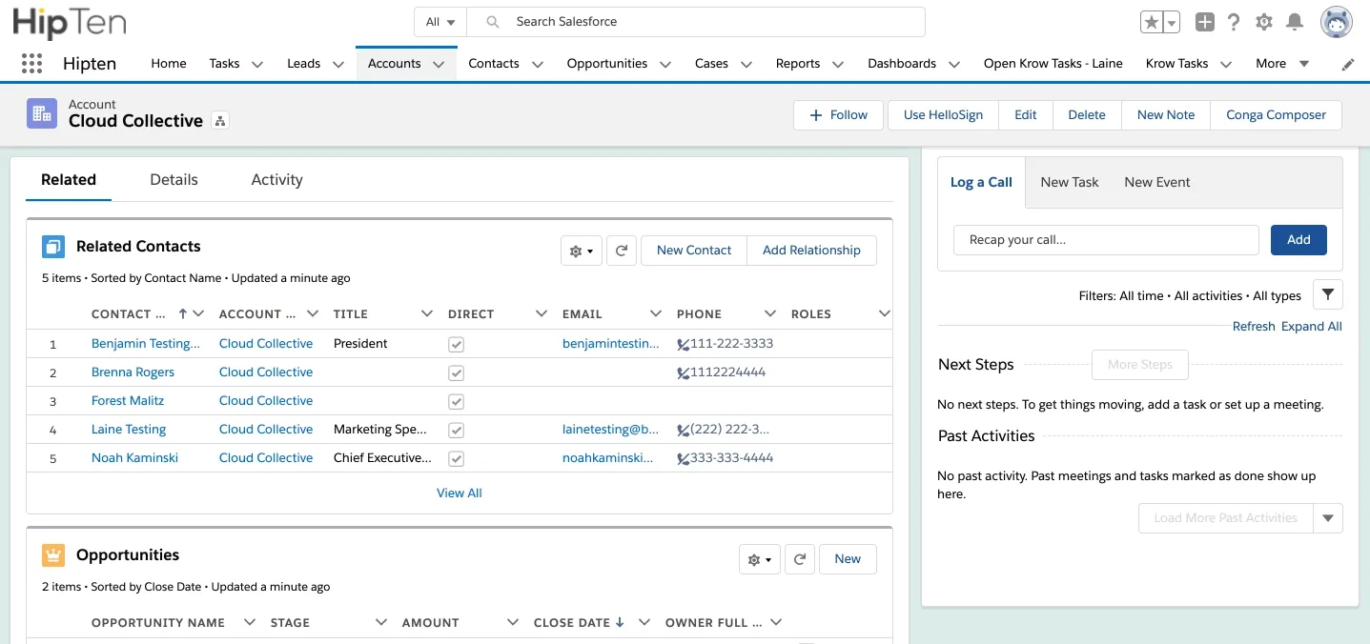This screenshot has width=1370, height=644.
Task: Click the Related Contacts panel icon
Action: pos(53,247)
